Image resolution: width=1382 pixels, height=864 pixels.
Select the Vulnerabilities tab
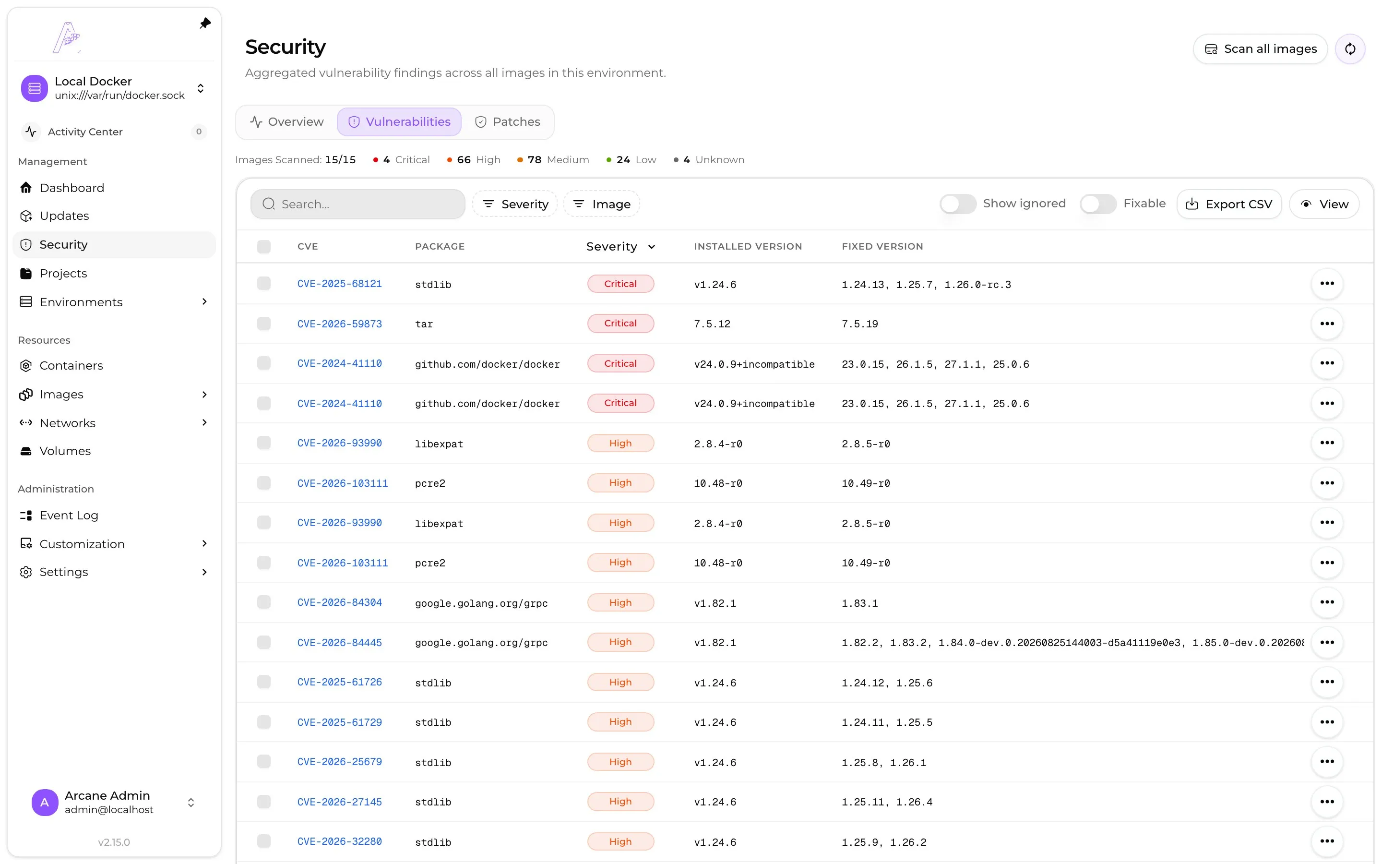[x=399, y=122]
